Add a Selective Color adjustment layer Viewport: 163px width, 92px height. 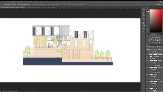[157, 42]
